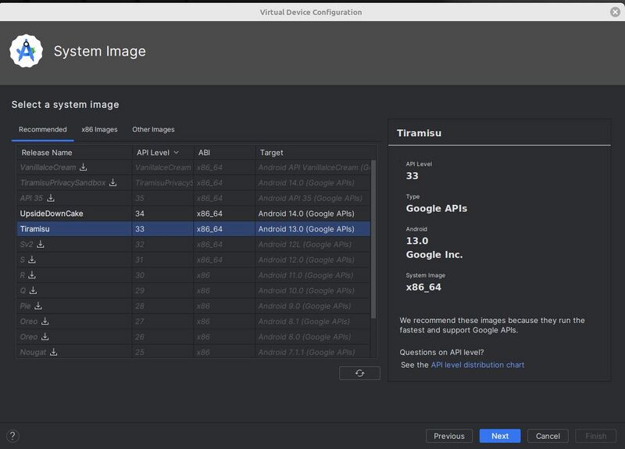This screenshot has height=449, width=625.
Task: Download the TiramisuPrivacySandbox system image
Action: (x=113, y=182)
